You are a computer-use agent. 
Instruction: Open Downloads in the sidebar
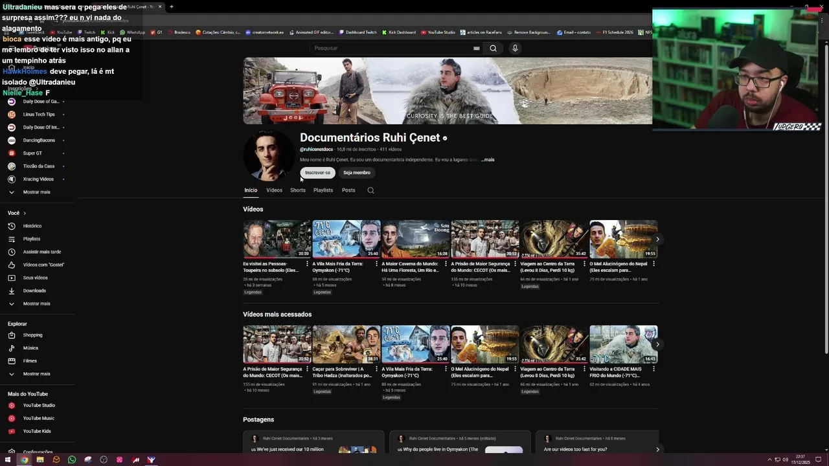[x=34, y=291]
